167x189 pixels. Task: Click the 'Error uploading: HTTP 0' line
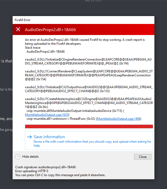pyautogui.click(x=32, y=171)
